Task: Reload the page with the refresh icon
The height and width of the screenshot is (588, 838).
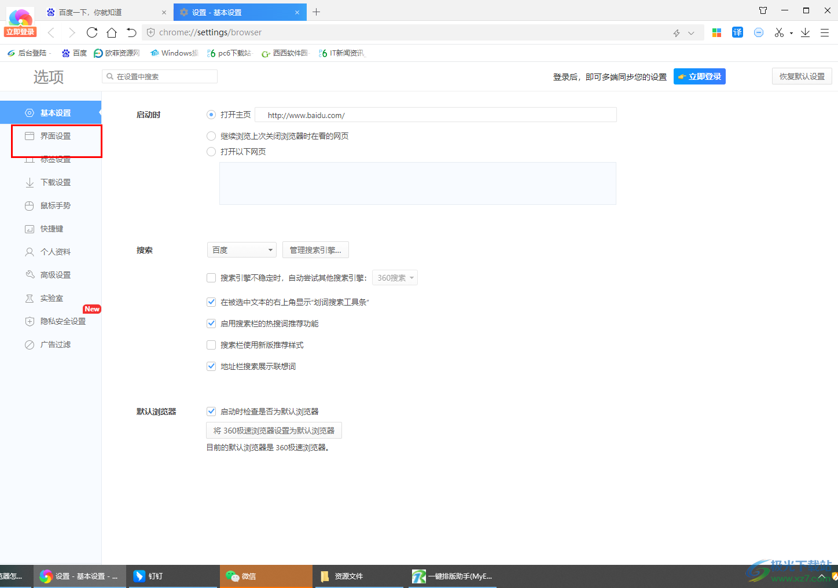Action: coord(92,32)
